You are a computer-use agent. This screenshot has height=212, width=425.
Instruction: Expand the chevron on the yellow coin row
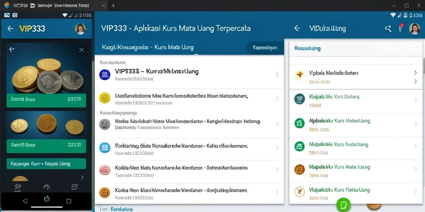tap(277, 99)
